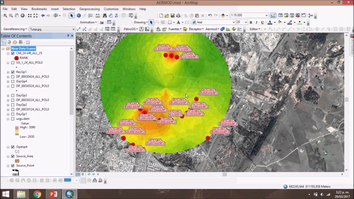Expand the DayGp2 layer
Image resolution: width=354 pixels, height=199 pixels.
(8, 105)
